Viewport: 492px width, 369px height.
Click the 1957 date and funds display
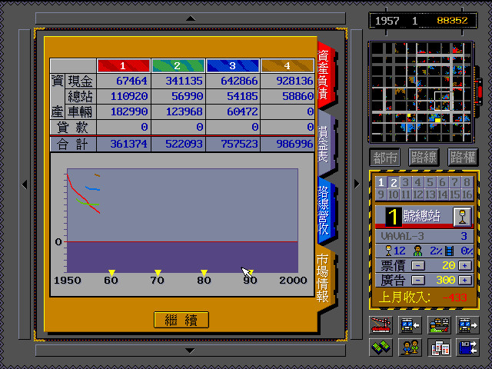tap(423, 21)
